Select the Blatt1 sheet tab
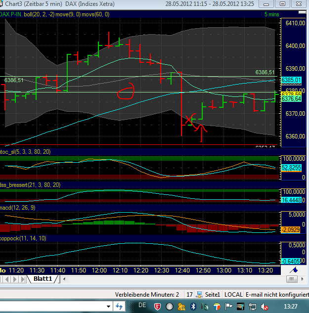The width and height of the screenshot is (309, 313). [43, 279]
